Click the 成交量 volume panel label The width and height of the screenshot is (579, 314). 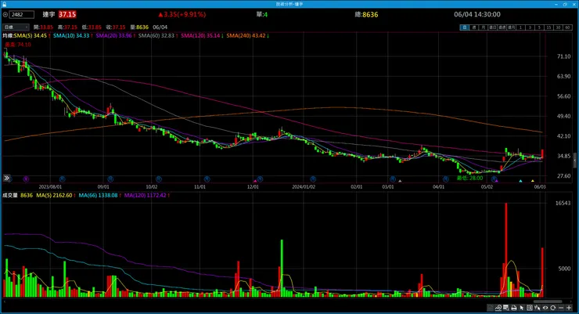tap(10, 195)
